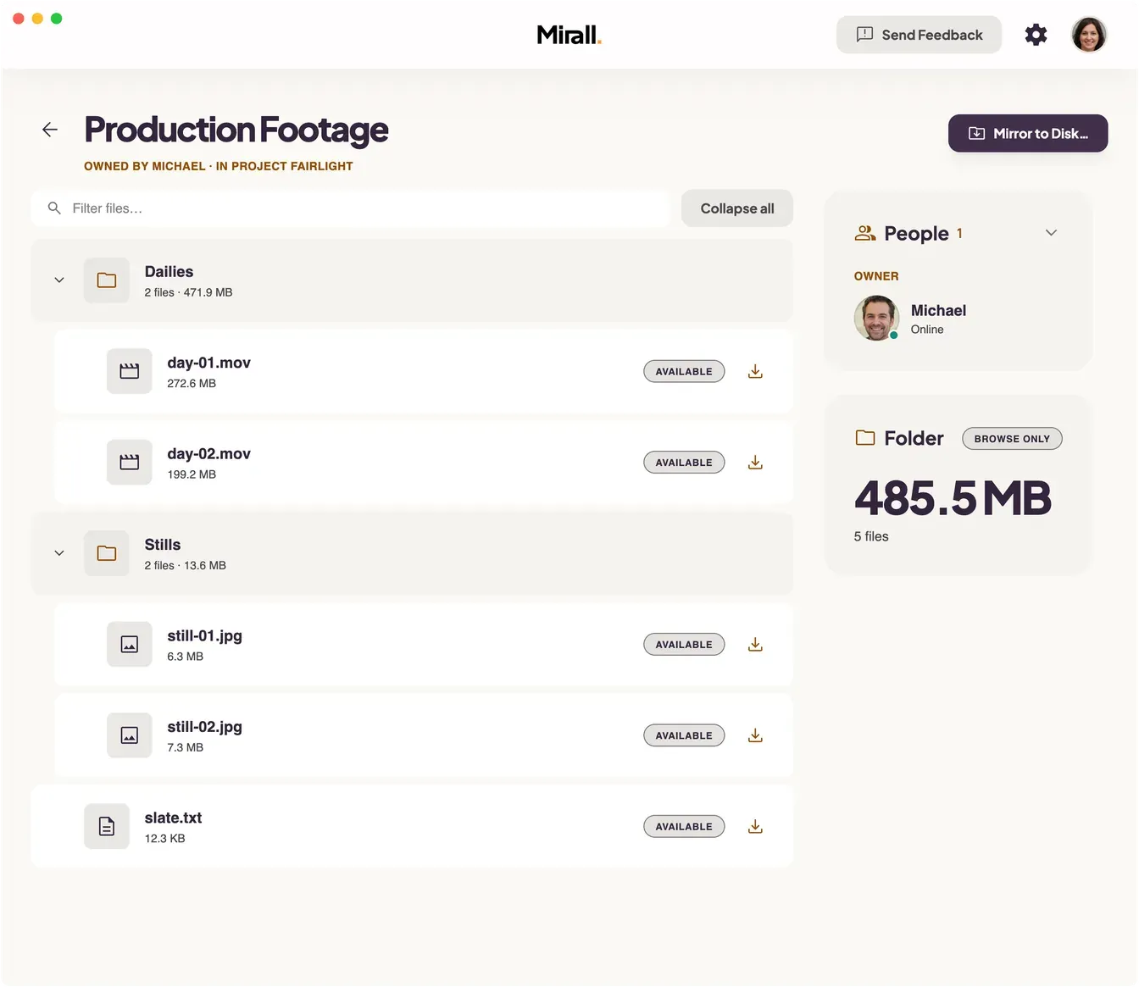This screenshot has height=987, width=1139.
Task: Focus the Filter files input
Action: point(350,208)
